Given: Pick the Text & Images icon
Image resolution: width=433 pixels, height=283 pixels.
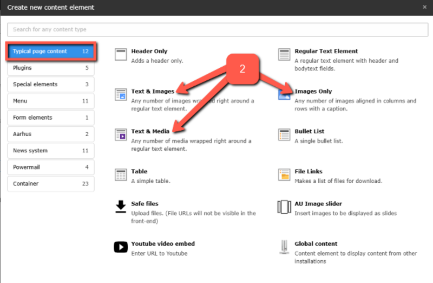Looking at the screenshot, I should pos(120,95).
